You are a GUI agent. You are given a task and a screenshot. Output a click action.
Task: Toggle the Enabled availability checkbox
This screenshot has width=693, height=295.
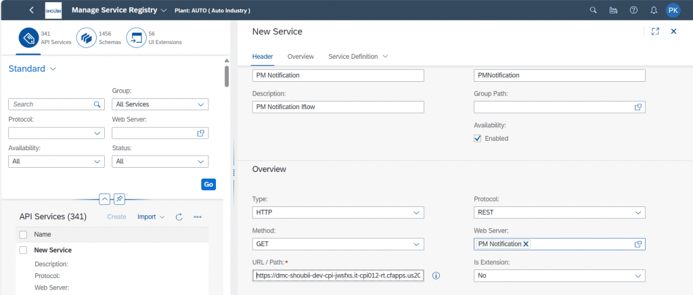477,138
